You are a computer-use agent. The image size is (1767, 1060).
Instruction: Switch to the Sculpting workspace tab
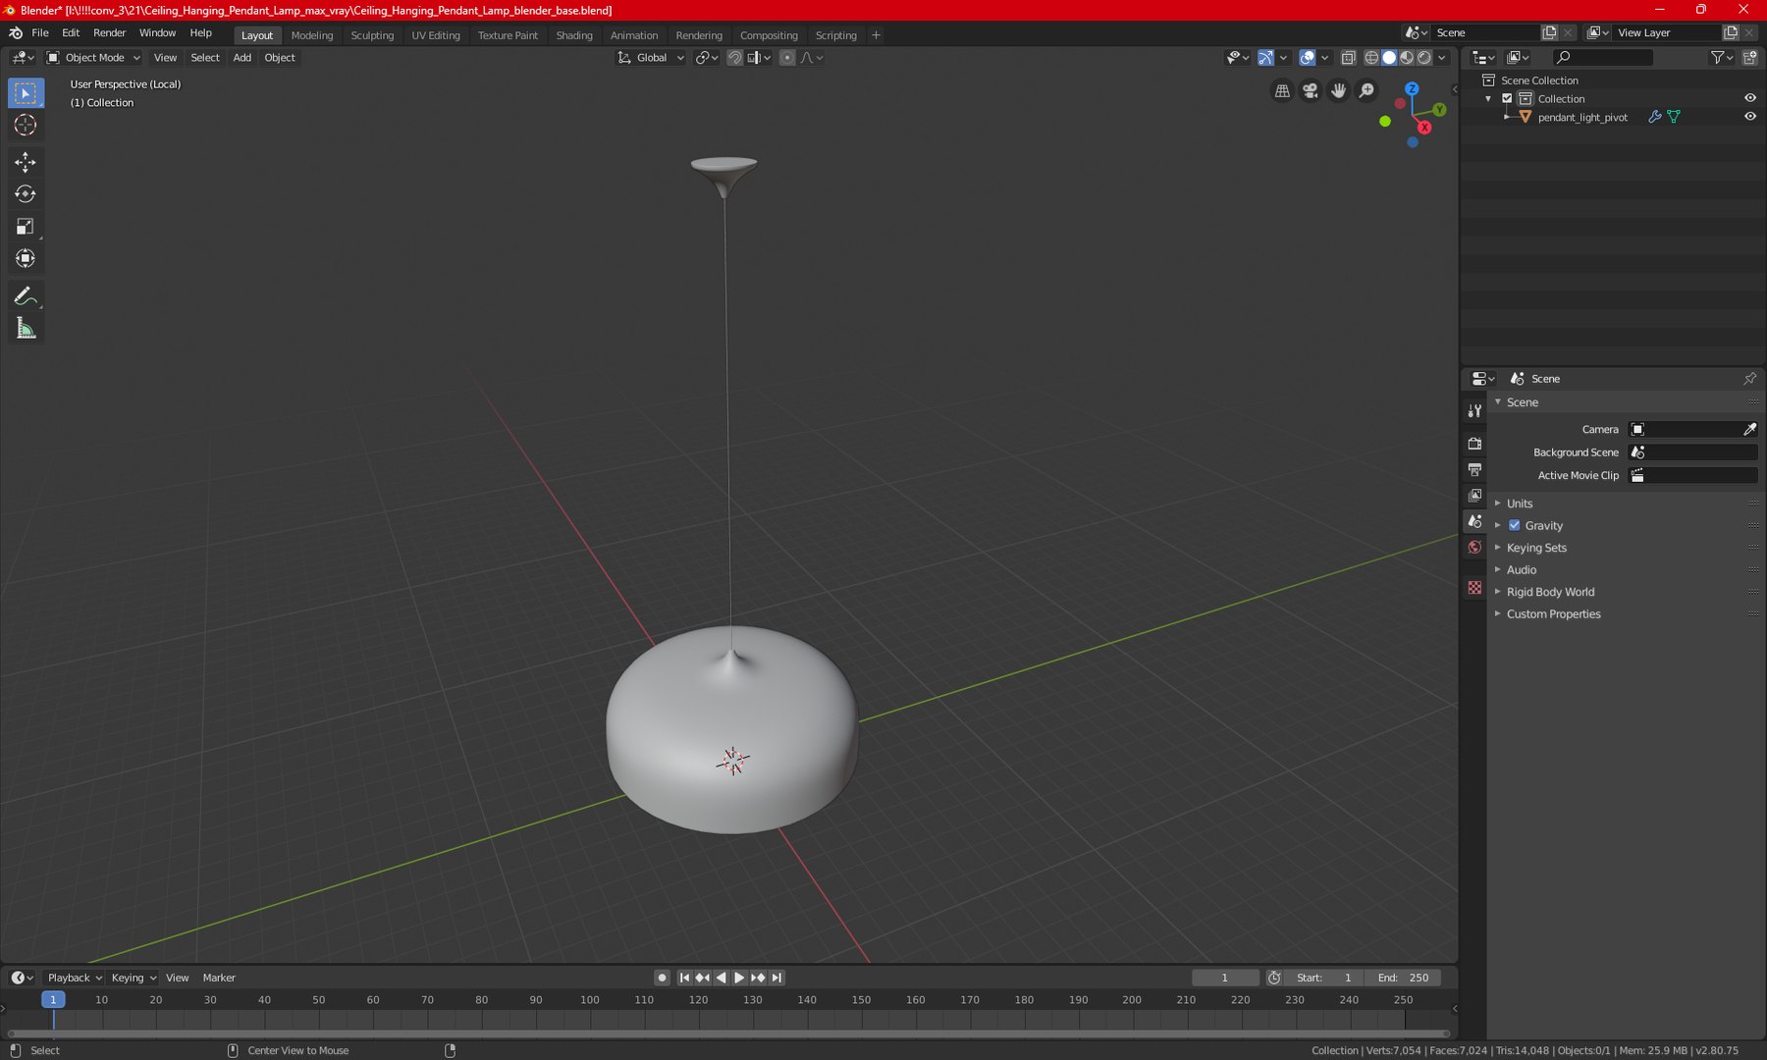tap(372, 35)
